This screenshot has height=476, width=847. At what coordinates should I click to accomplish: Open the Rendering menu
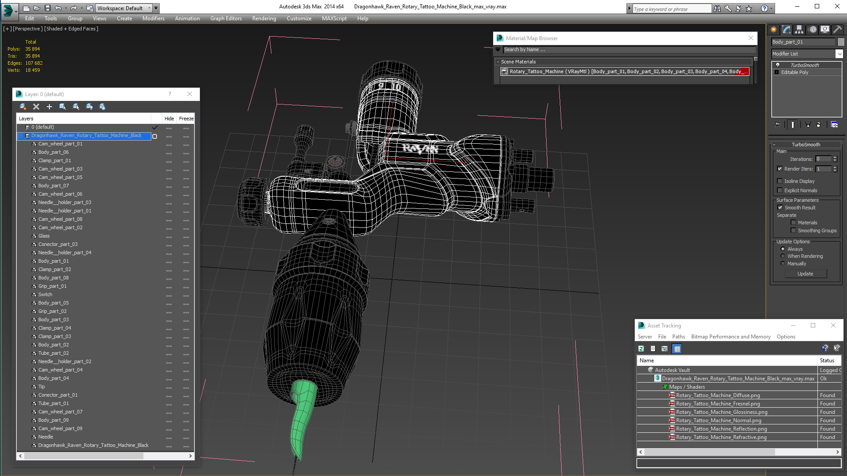(x=264, y=19)
